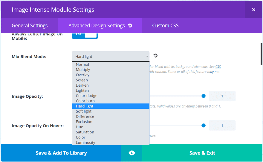Click the Image Opacity slider handle
Viewport: 263px width, 162px height.
coord(204,96)
